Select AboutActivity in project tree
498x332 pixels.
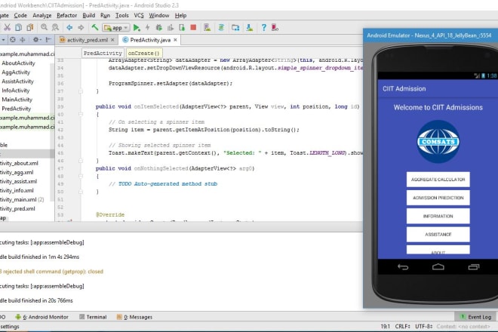tap(18, 63)
